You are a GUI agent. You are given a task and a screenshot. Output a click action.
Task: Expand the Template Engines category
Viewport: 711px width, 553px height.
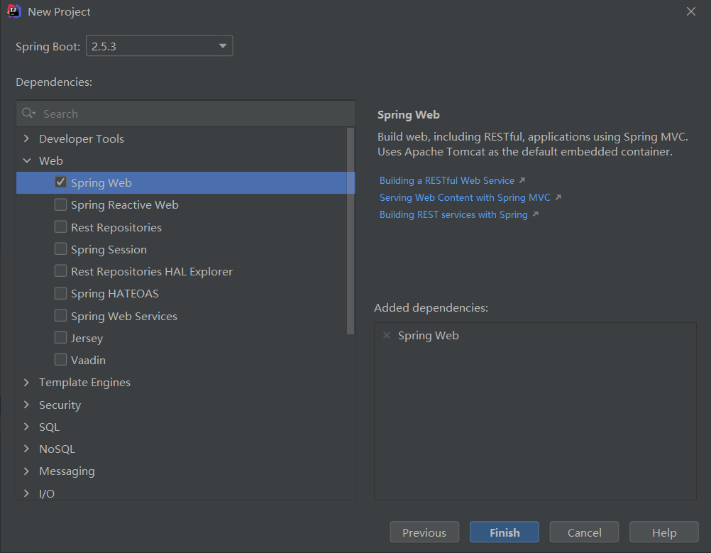pos(26,383)
